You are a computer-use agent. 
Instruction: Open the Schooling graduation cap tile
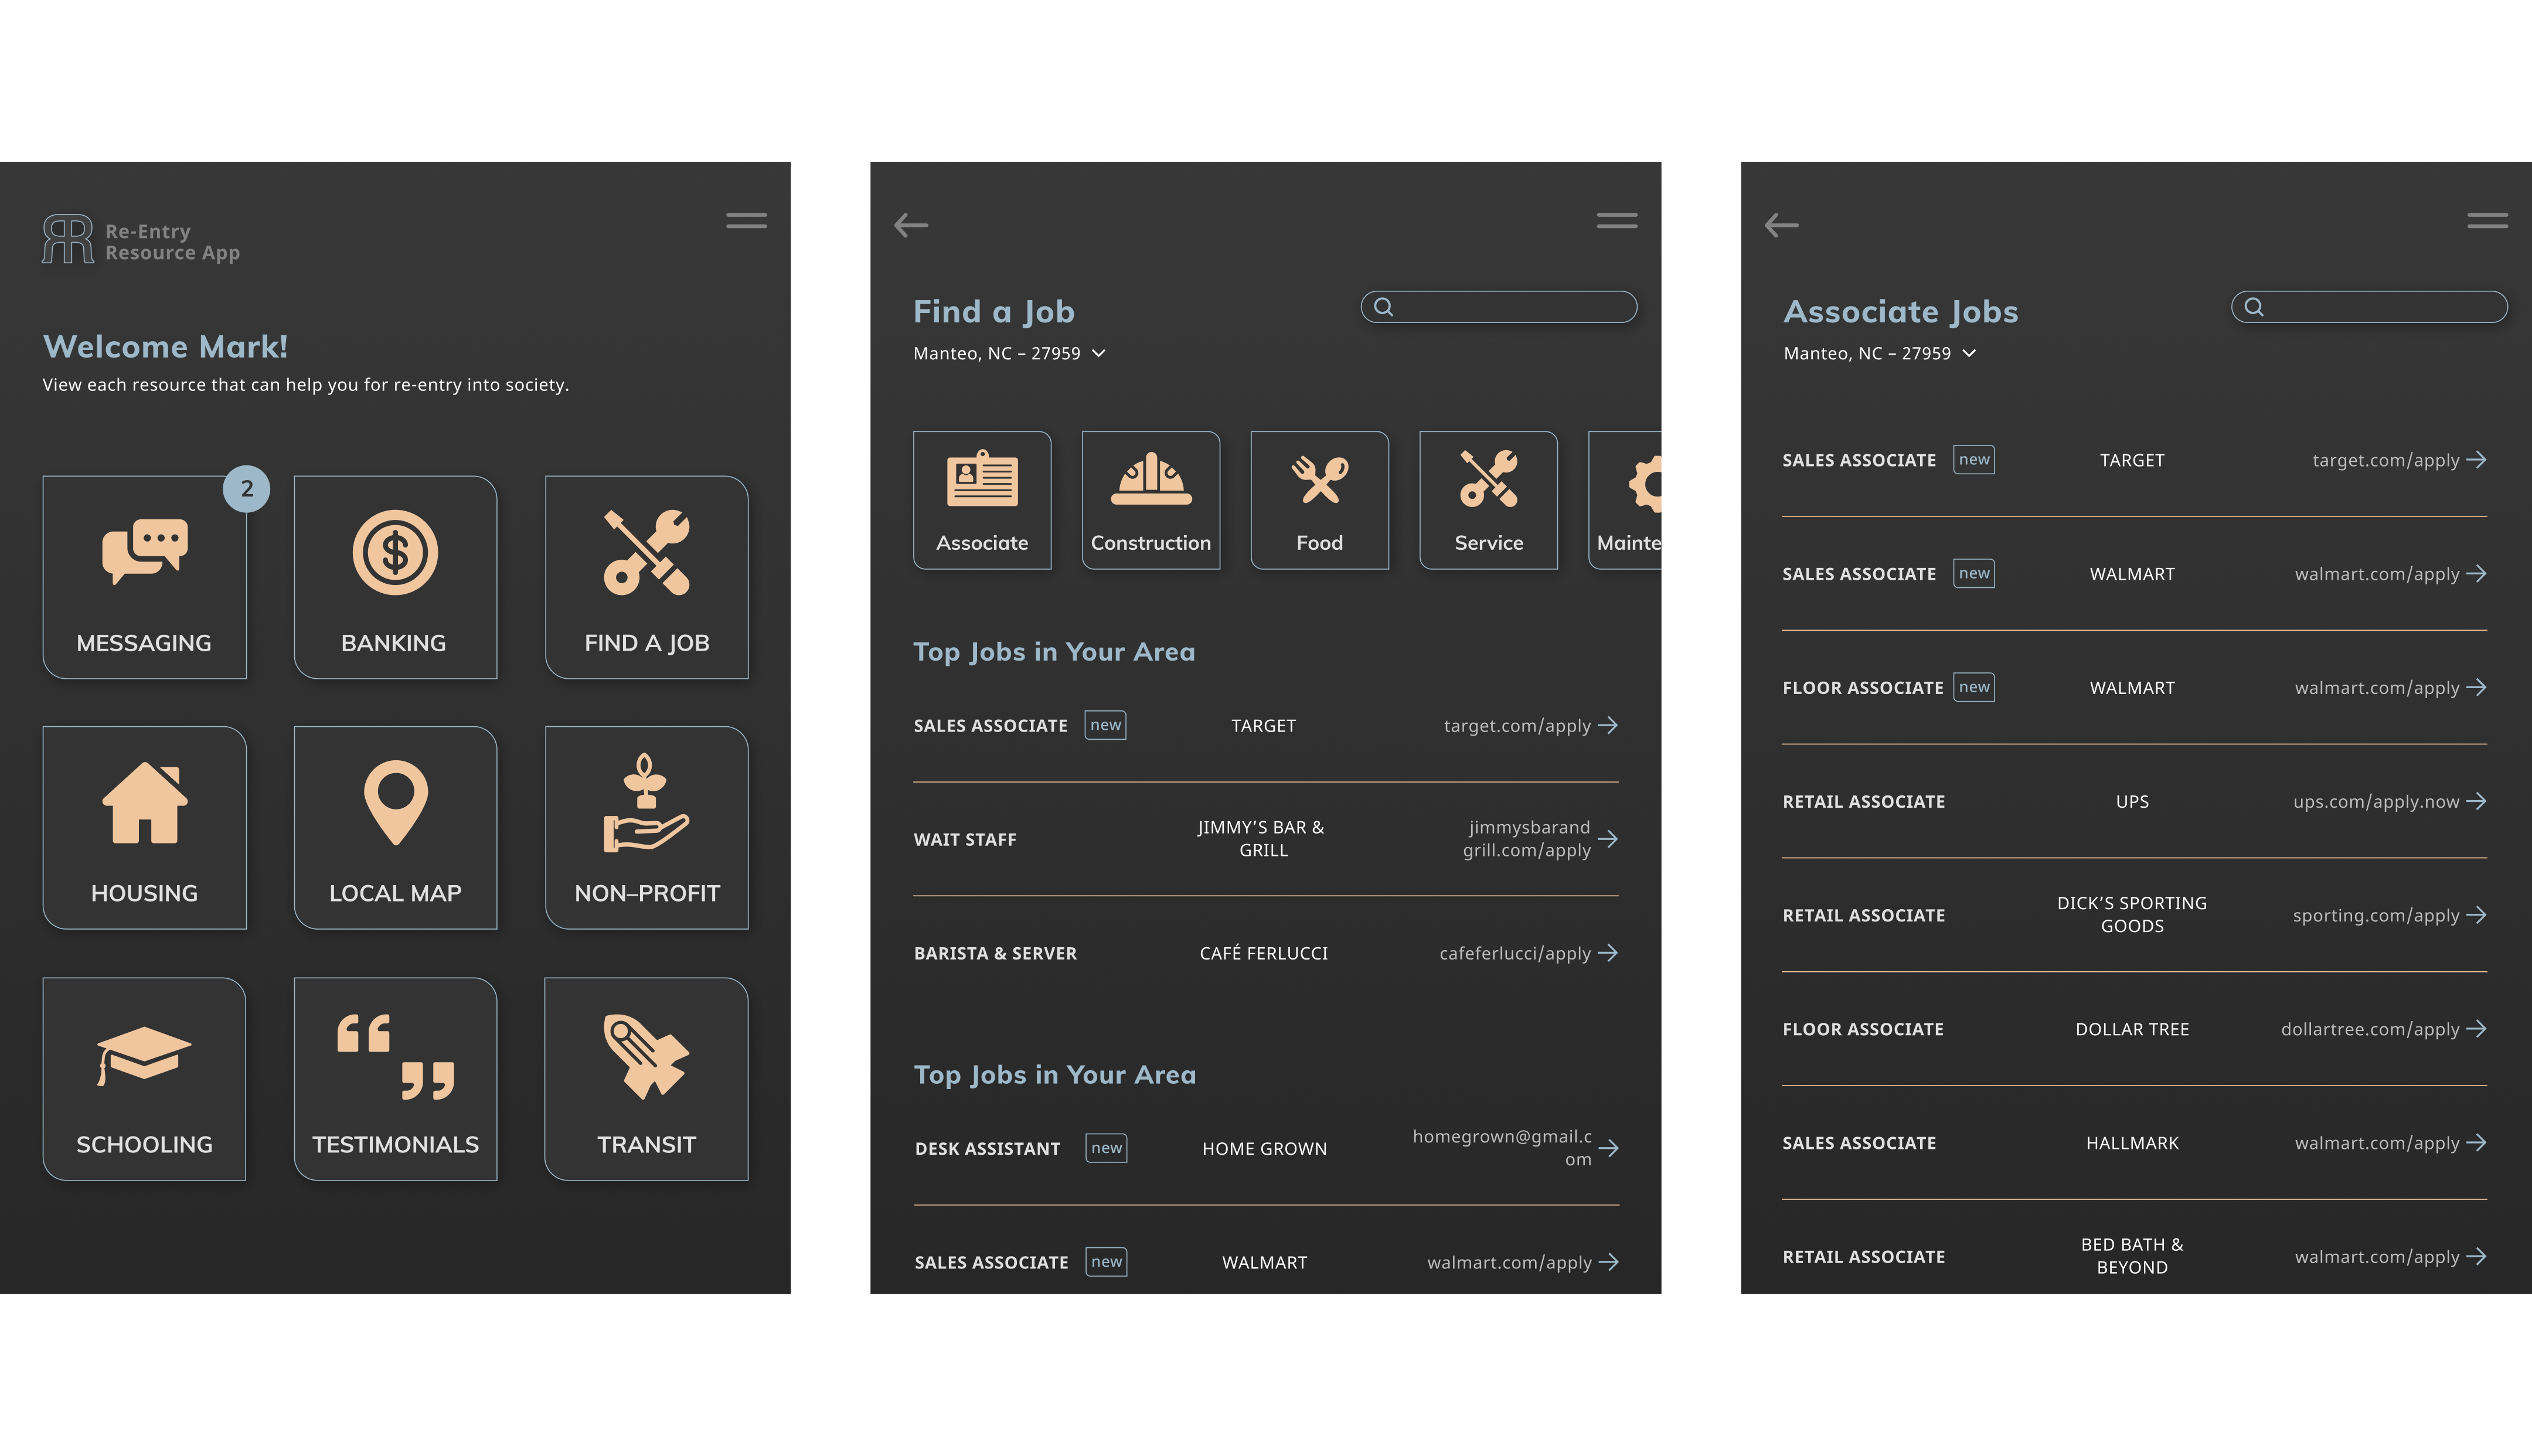coord(144,1078)
